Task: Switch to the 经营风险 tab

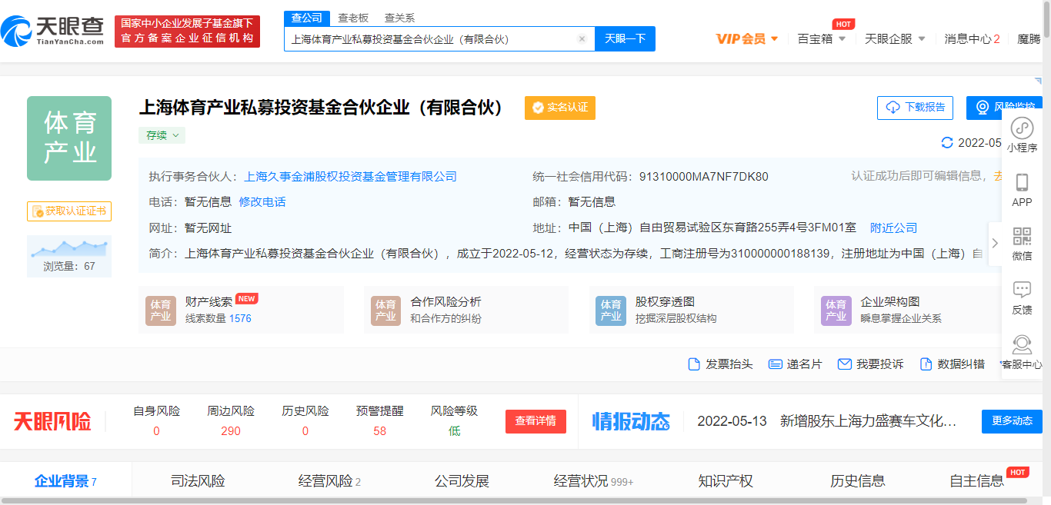Action: (x=329, y=481)
